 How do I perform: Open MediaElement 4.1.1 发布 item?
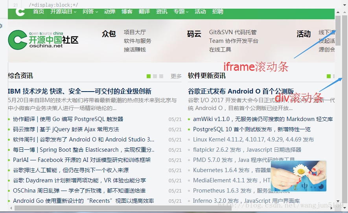click(232, 180)
